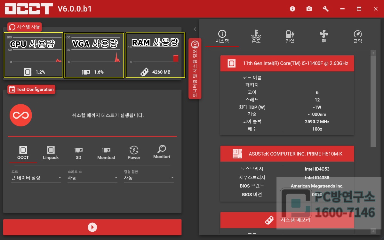
Task: Select the Memtest test type
Action: pos(106,153)
